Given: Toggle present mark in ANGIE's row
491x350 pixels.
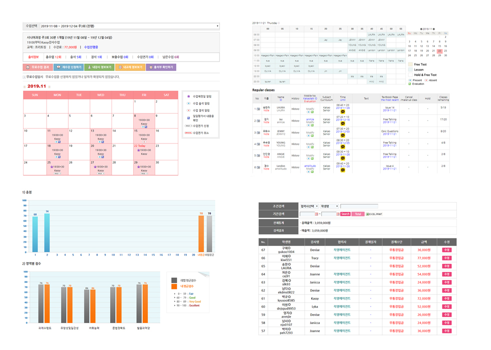Looking at the screenshot, I should tap(308, 158).
